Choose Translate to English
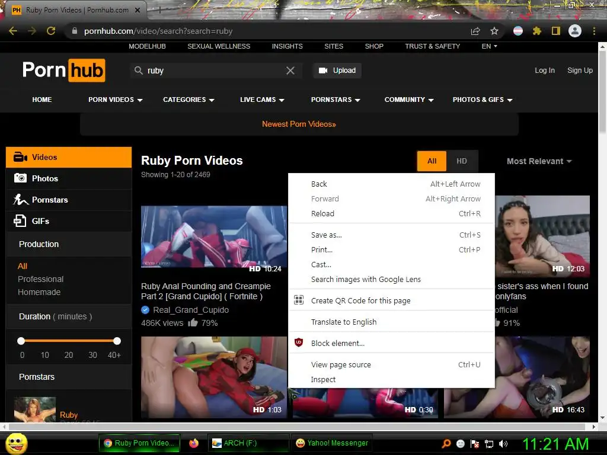Screen dimensions: 607x455 (x=391, y=322)
